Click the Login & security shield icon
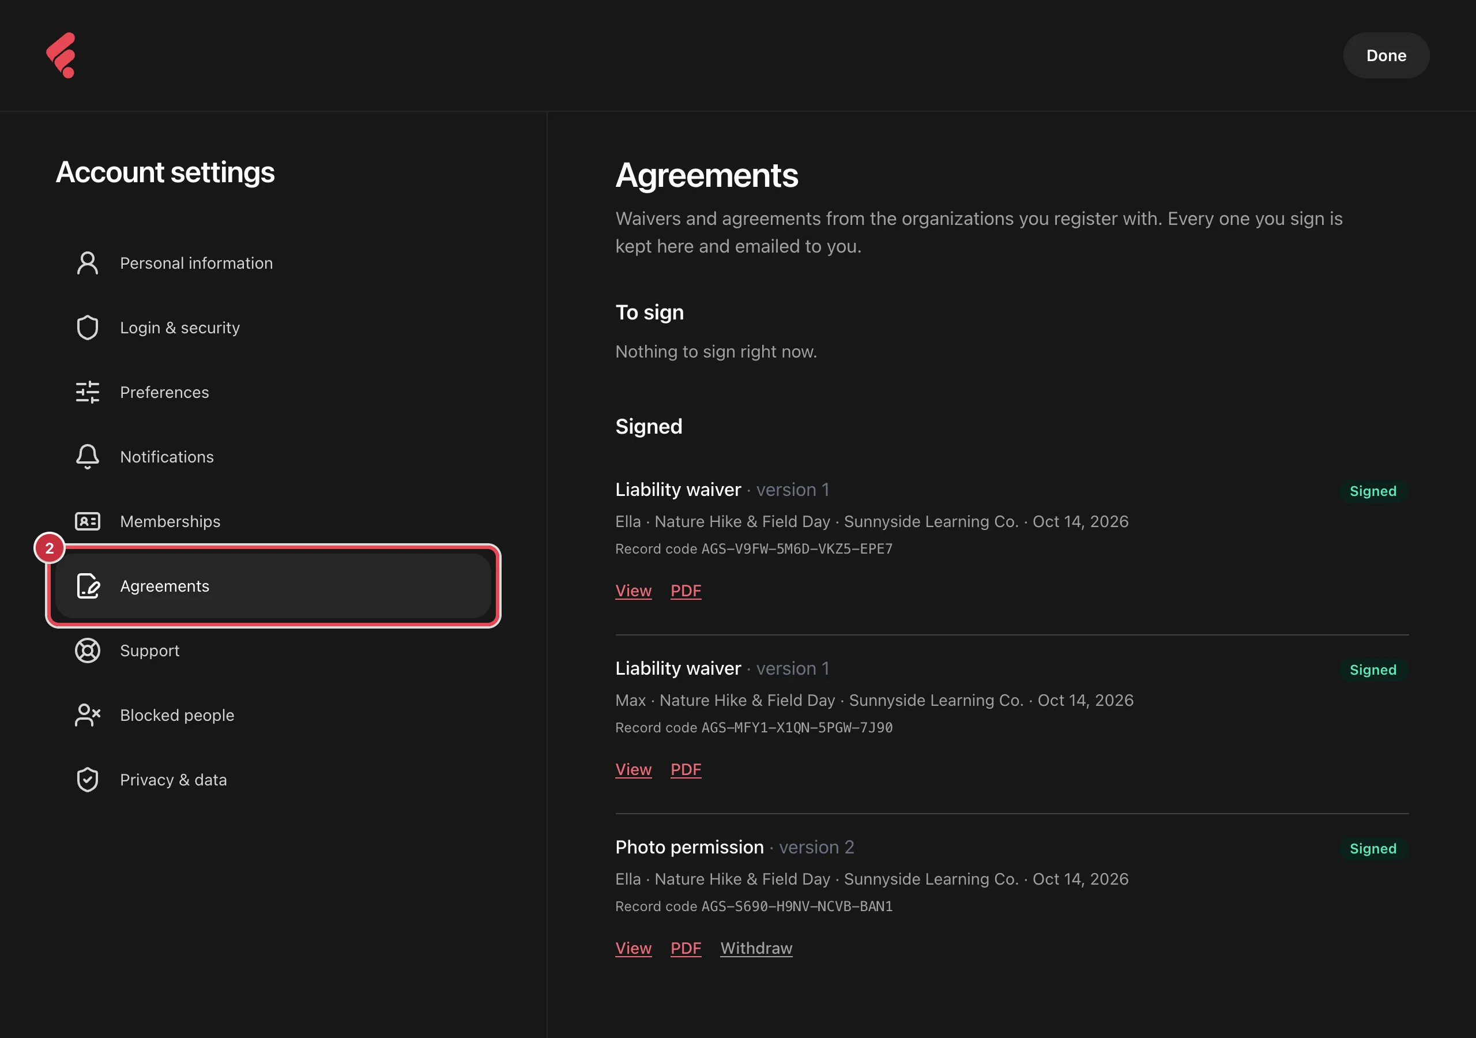1476x1038 pixels. (x=88, y=328)
